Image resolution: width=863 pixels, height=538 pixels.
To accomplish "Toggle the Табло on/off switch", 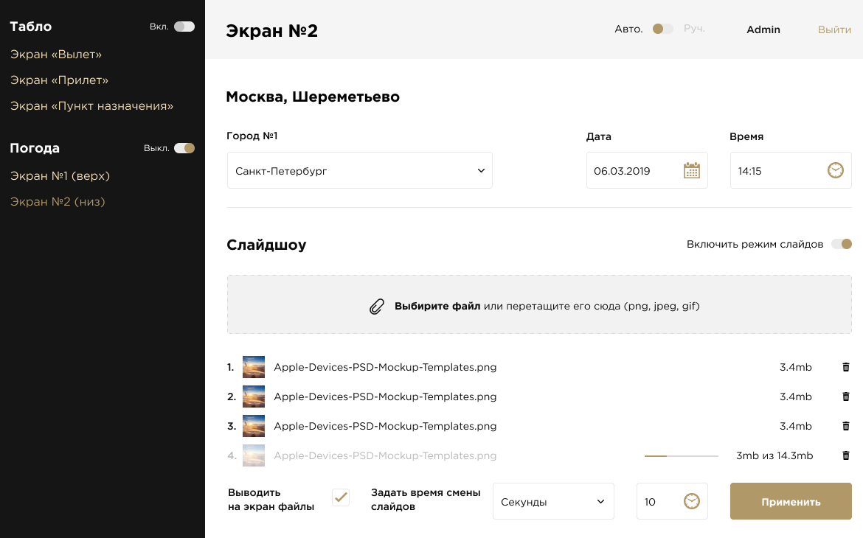I will click(184, 27).
